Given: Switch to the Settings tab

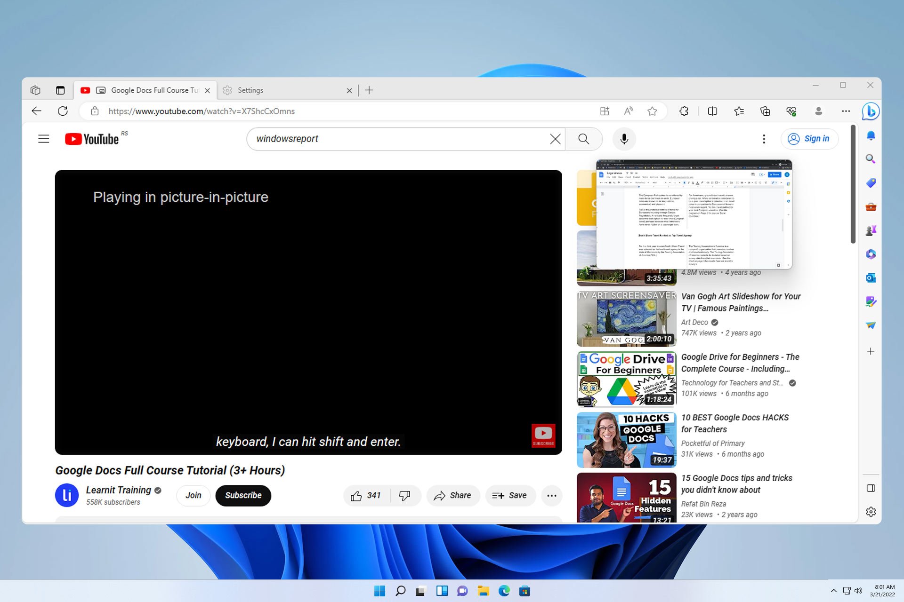Looking at the screenshot, I should click(x=287, y=90).
